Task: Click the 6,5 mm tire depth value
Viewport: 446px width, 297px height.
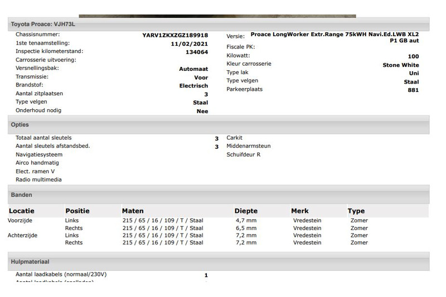Action: (x=246, y=228)
